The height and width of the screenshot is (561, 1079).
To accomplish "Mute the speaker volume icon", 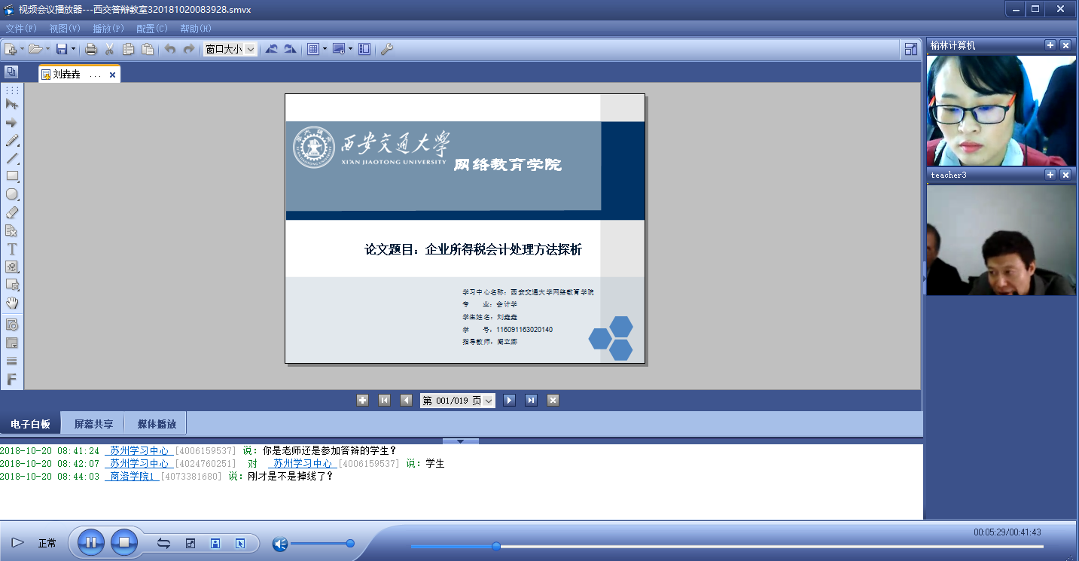I will click(280, 544).
